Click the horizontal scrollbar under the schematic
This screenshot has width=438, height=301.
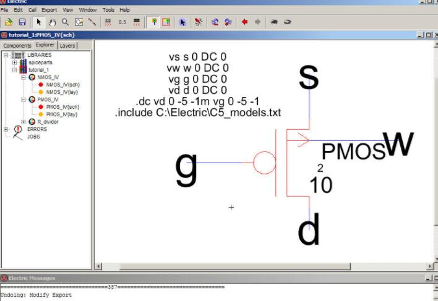pos(260,266)
